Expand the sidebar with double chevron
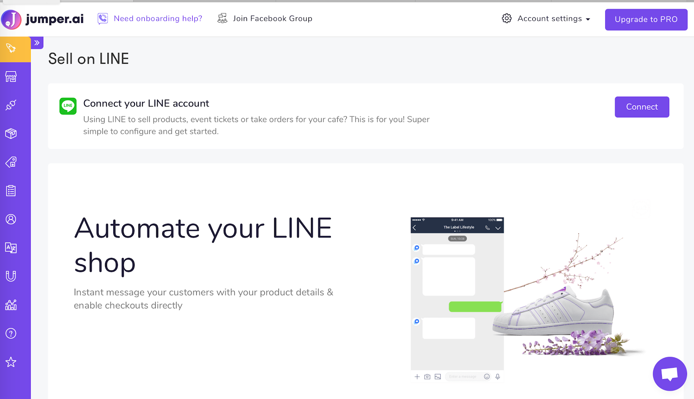The image size is (694, 399). (37, 43)
